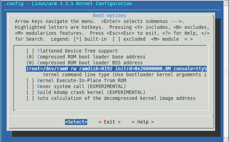229x142 pixels.
Task: Click the Legend line in help text
Action: coord(104,39)
